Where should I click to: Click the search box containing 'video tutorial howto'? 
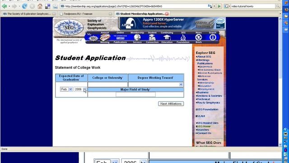[x=253, y=6]
